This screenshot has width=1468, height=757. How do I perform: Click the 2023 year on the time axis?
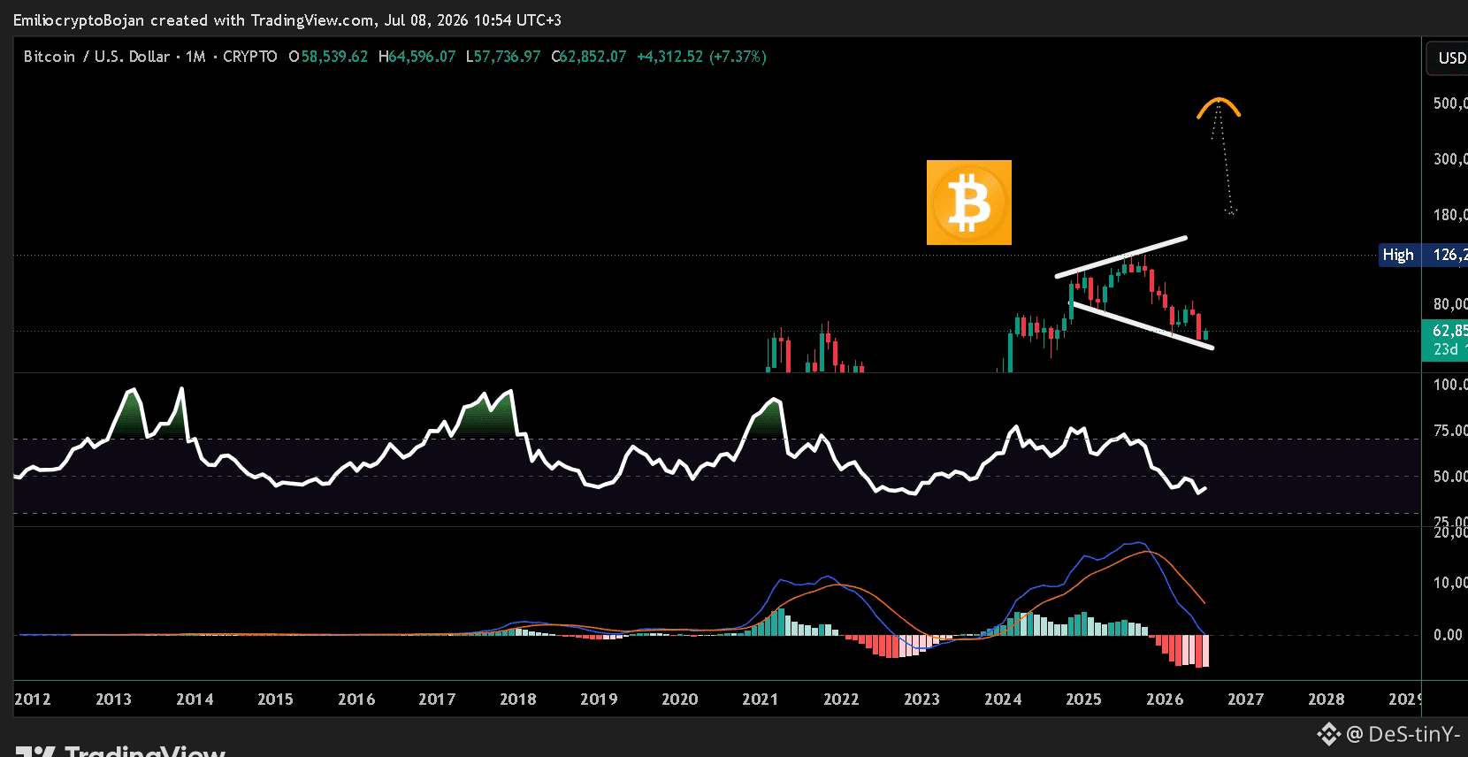pos(921,700)
